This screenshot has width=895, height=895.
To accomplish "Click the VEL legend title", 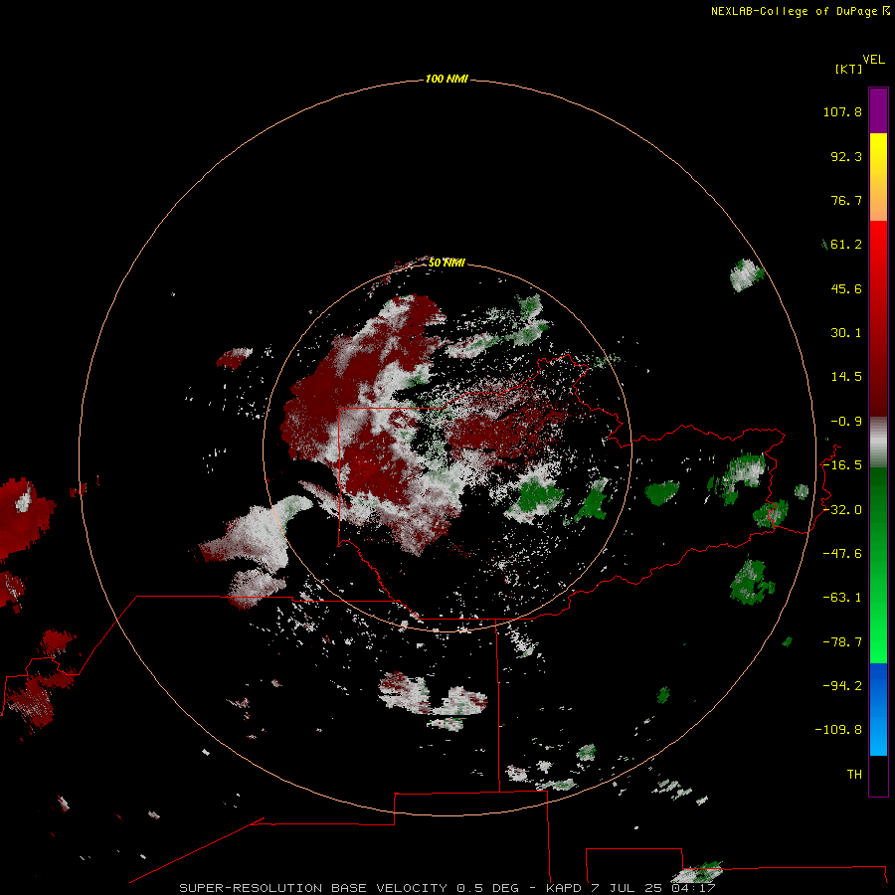I will pyautogui.click(x=873, y=60).
